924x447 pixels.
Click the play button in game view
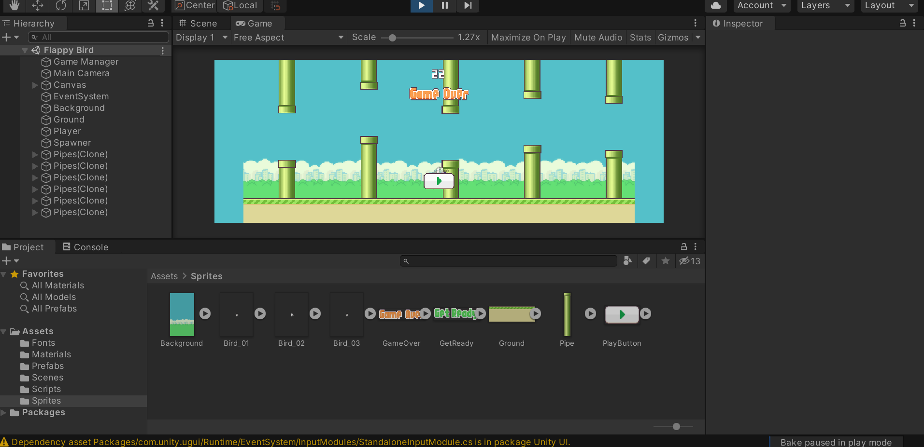coord(439,181)
